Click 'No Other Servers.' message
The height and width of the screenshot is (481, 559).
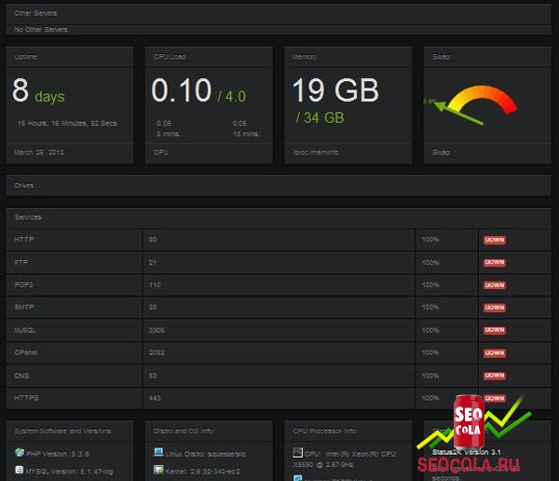click(42, 30)
